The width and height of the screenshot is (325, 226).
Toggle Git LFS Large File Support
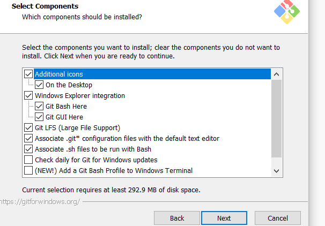pos(28,127)
